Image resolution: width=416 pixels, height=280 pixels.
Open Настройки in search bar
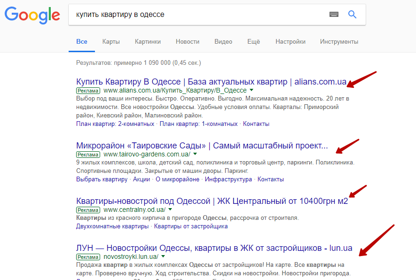290,42
